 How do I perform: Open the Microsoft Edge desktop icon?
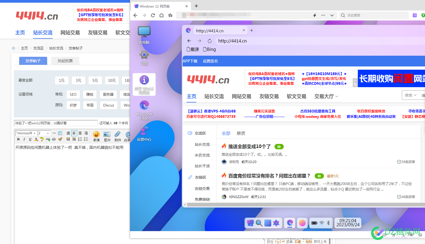tap(144, 110)
